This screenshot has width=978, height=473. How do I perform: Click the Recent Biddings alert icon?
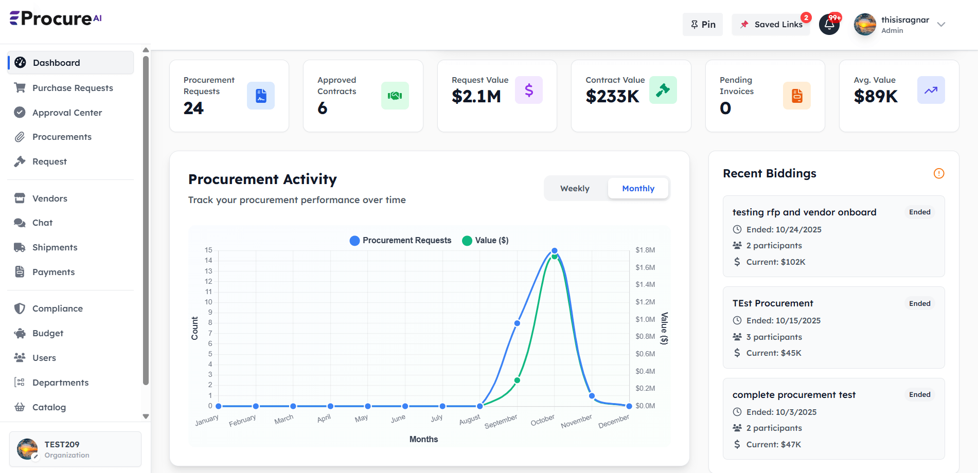939,173
